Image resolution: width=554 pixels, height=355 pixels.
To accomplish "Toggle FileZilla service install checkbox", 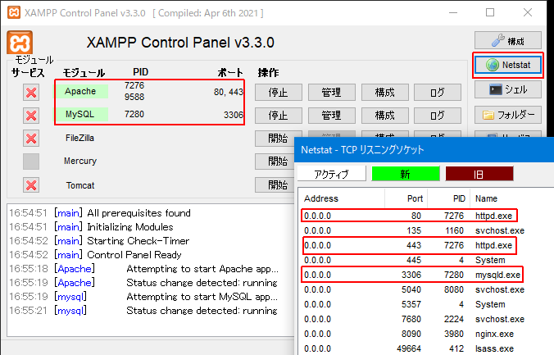I will [31, 139].
